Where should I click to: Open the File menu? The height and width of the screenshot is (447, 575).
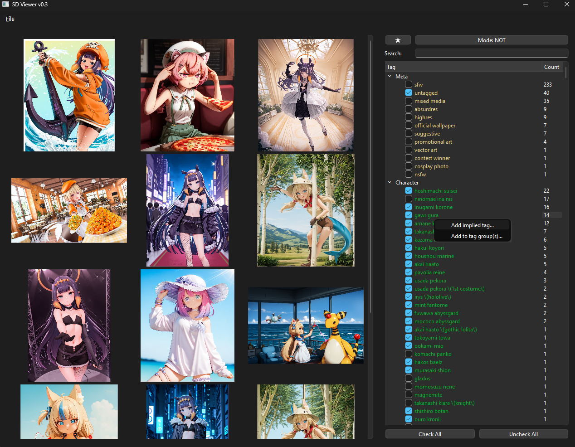click(x=10, y=19)
